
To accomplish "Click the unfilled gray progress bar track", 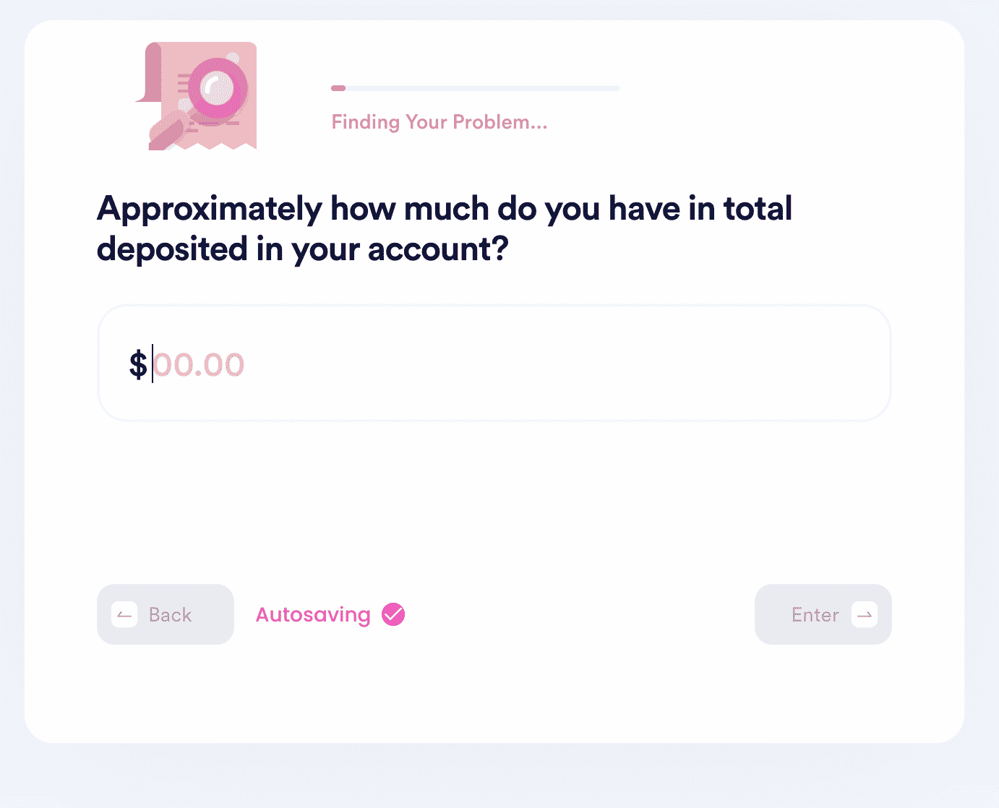I will click(x=483, y=88).
